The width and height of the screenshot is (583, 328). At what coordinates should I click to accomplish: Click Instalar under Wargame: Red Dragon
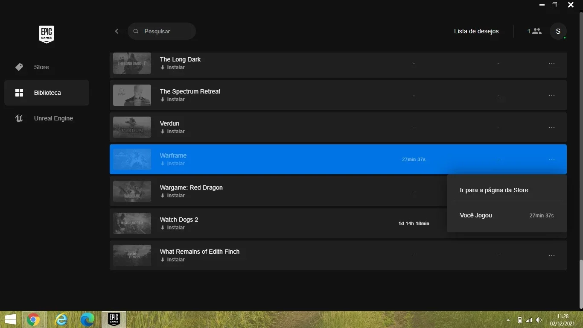(172, 196)
